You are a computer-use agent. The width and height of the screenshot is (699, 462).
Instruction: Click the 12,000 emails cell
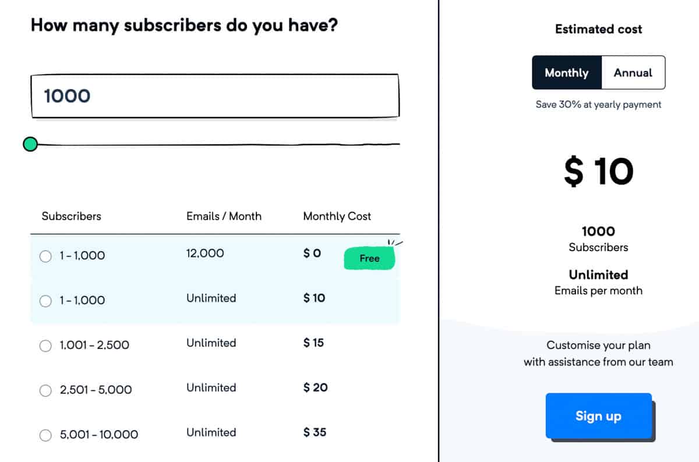pos(205,253)
